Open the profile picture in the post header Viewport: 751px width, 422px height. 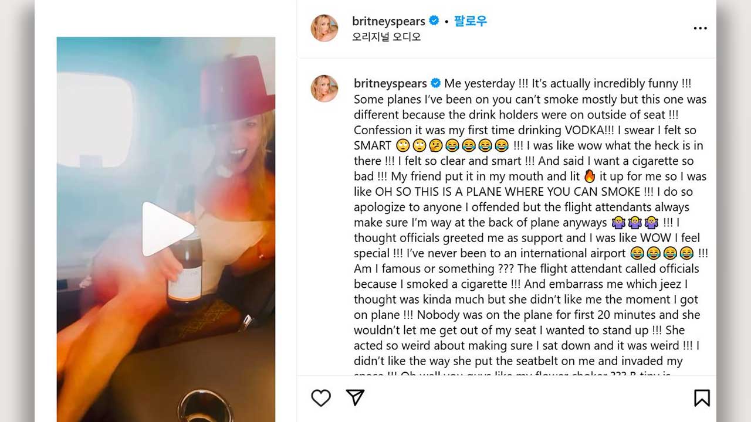coord(324,28)
